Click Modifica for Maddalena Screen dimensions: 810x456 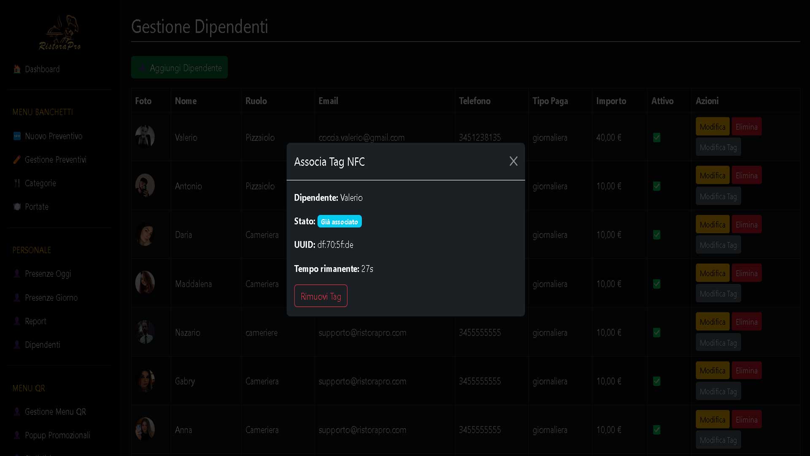[x=713, y=273]
